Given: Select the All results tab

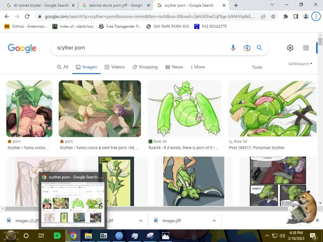Looking at the screenshot, I should pyautogui.click(x=63, y=67).
